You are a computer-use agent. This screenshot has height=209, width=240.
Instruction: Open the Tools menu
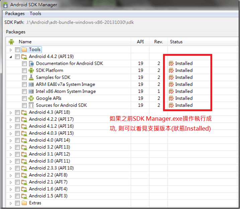coord(35,14)
